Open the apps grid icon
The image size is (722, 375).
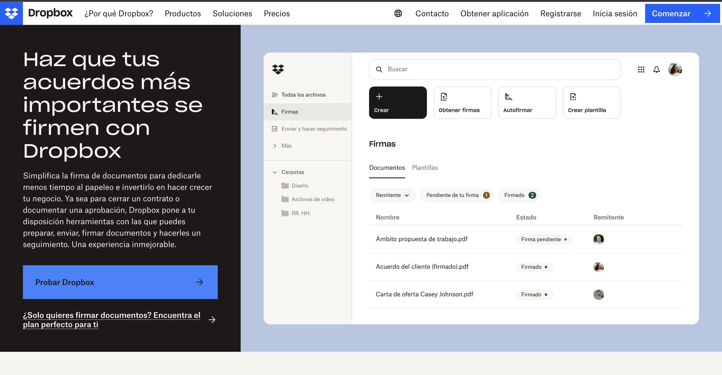click(641, 69)
